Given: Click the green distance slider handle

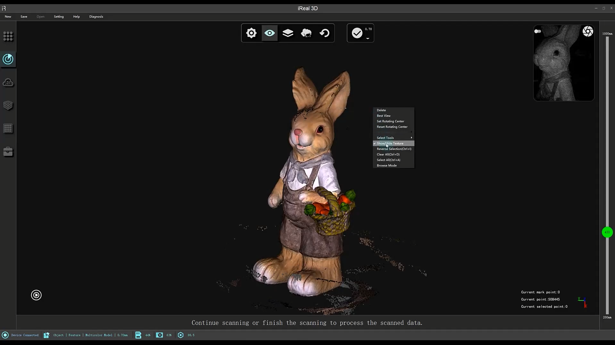Looking at the screenshot, I should pyautogui.click(x=607, y=232).
